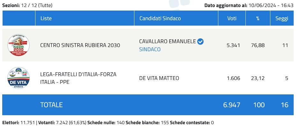
Task: Click the Schede bianche count at the bottom
Action: coord(165,123)
